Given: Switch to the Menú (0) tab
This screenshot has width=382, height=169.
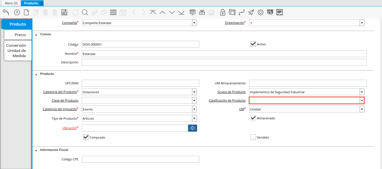Looking at the screenshot, I should coord(11,3).
